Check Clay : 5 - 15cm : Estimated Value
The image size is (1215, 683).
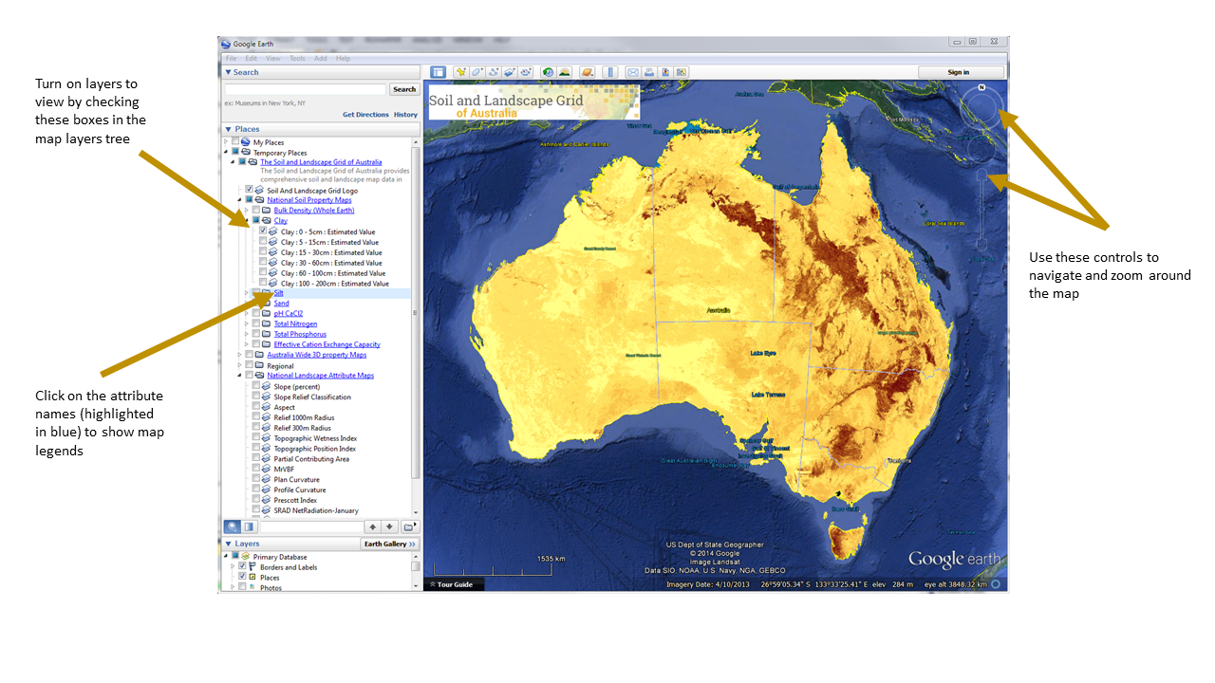(263, 242)
